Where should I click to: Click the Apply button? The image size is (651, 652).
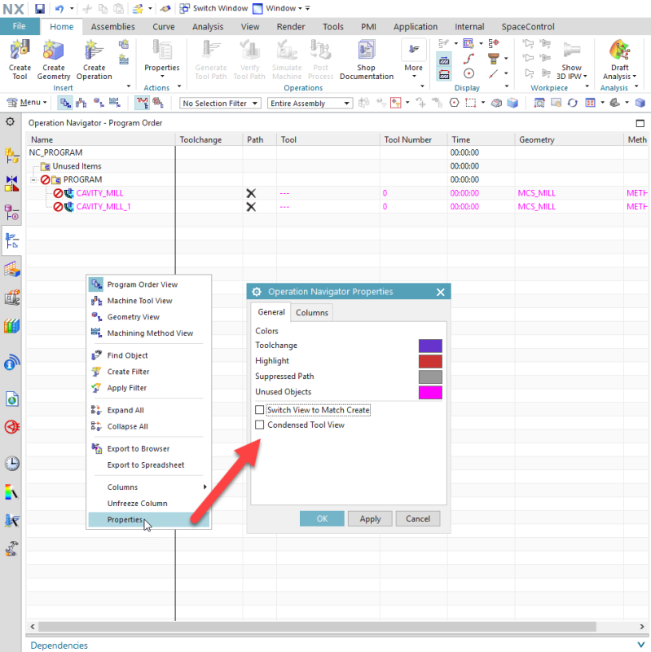click(x=370, y=518)
